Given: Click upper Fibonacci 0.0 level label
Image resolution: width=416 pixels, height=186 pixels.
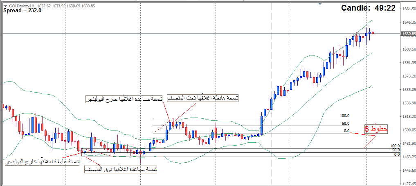Looking at the screenshot, I should pyautogui.click(x=346, y=131).
